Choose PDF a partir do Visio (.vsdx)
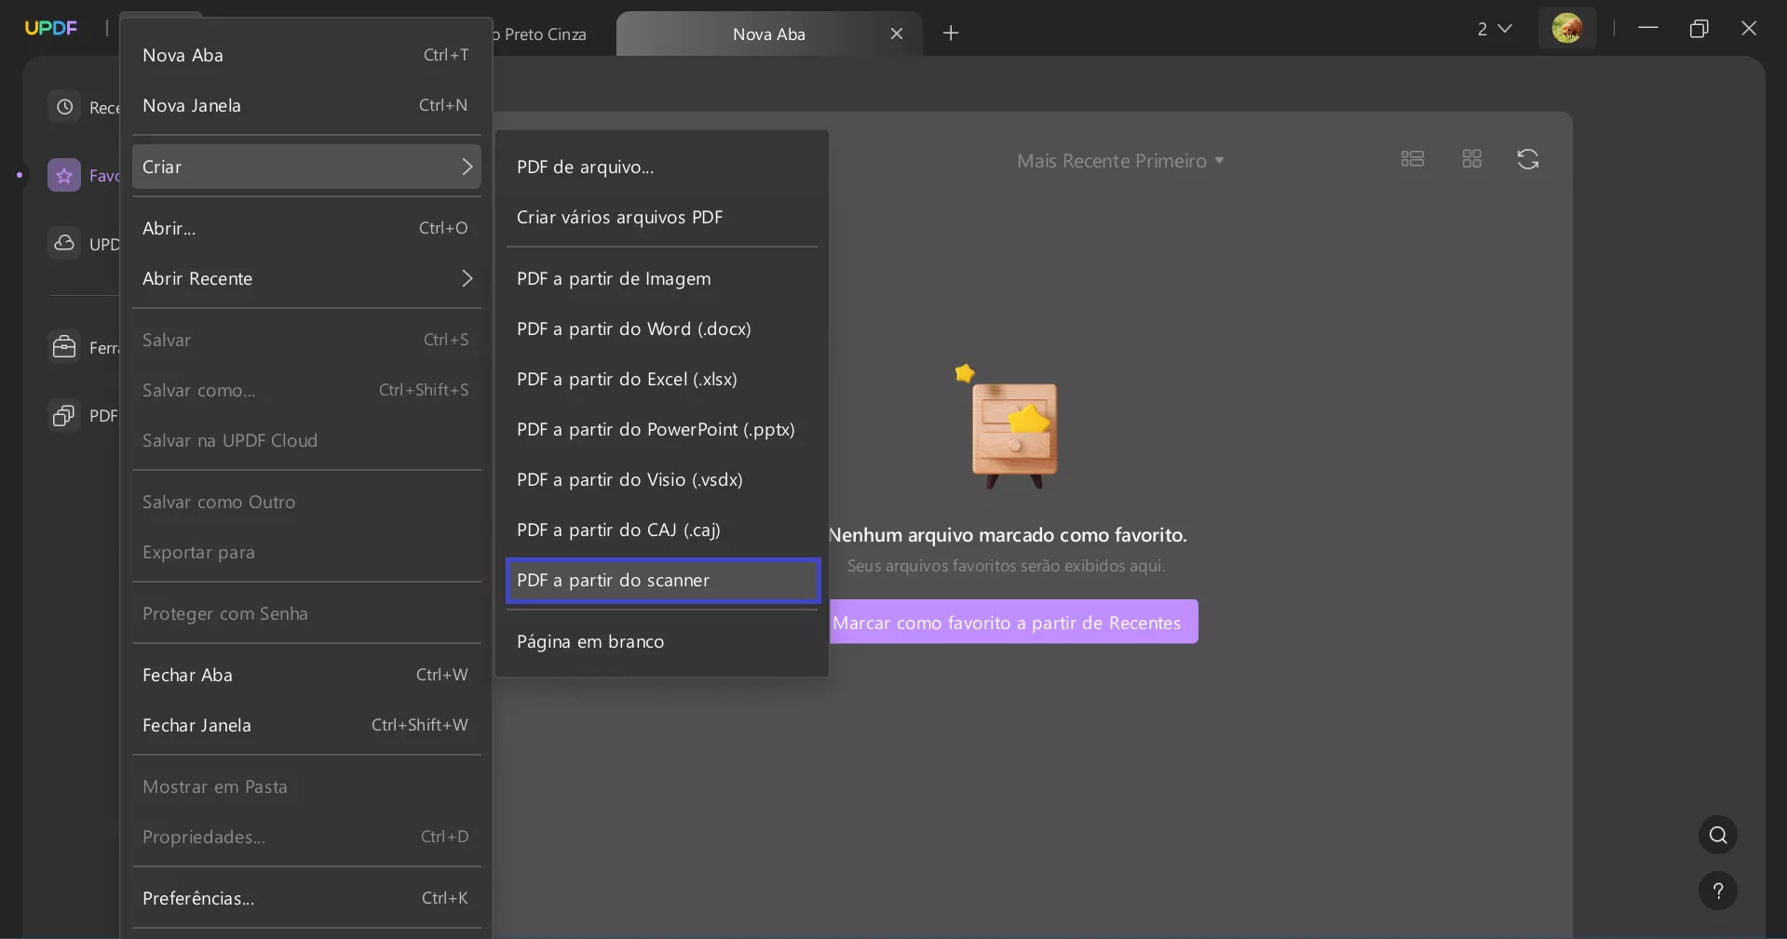 [662, 479]
